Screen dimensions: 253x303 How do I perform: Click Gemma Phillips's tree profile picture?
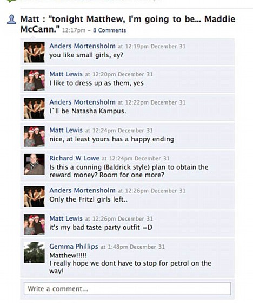34,253
